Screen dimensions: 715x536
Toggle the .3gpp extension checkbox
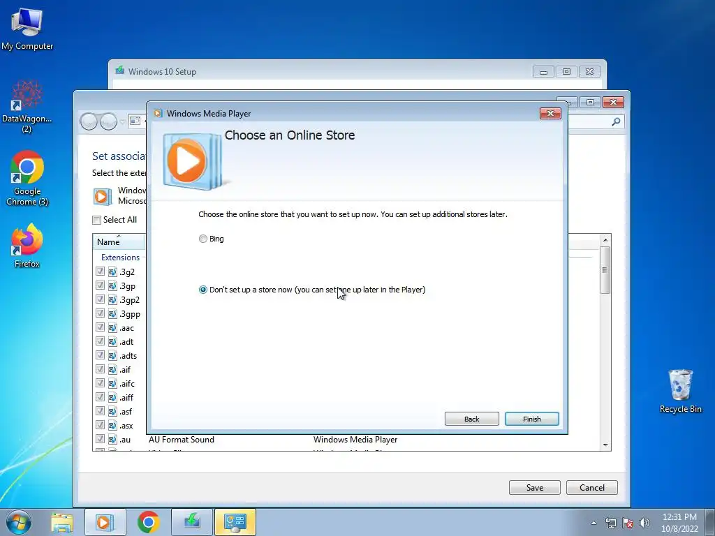tap(100, 313)
